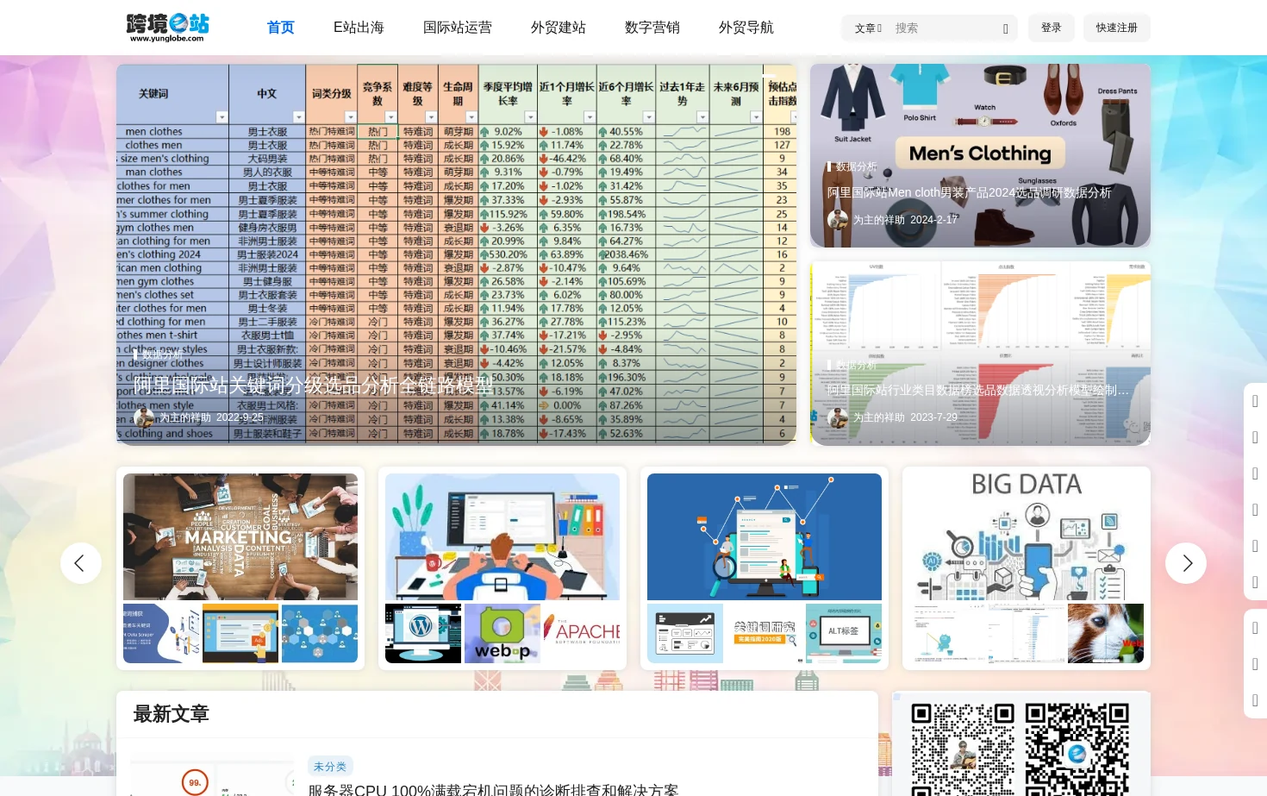Click author avatar beside date 2024-2-17
The width and height of the screenshot is (1267, 796).
tap(838, 220)
